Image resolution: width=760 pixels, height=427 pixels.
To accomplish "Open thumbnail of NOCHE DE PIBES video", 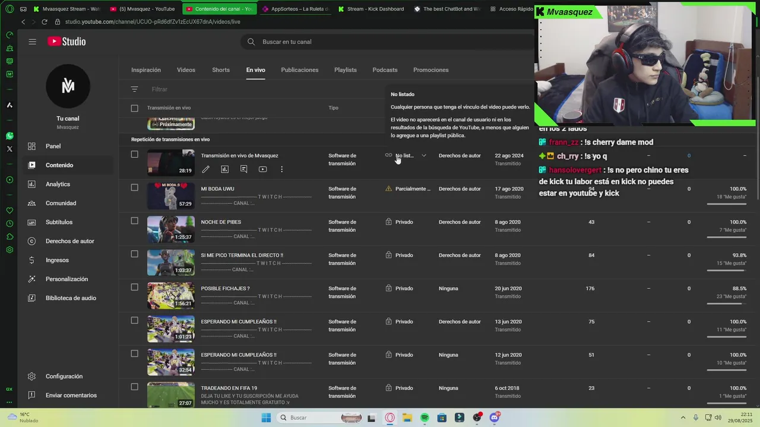I will point(171,229).
